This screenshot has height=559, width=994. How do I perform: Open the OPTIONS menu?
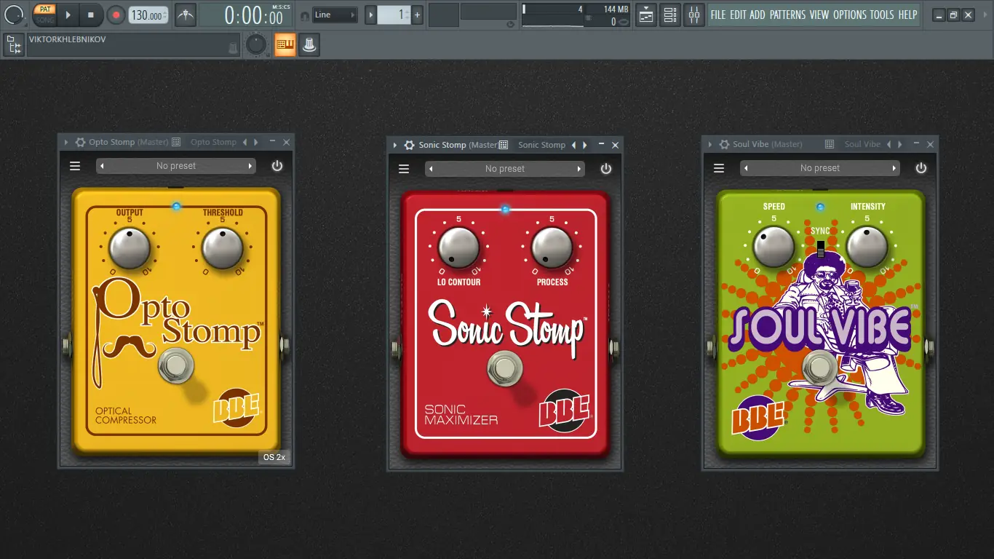(x=850, y=15)
